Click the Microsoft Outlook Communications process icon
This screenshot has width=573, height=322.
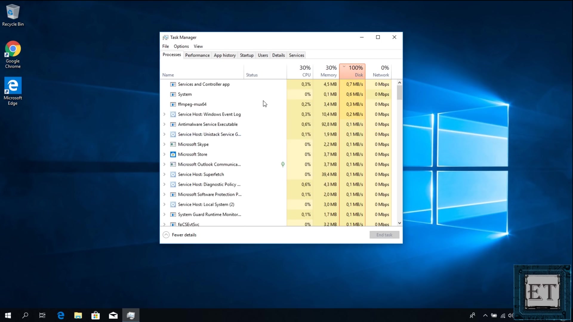coord(173,165)
